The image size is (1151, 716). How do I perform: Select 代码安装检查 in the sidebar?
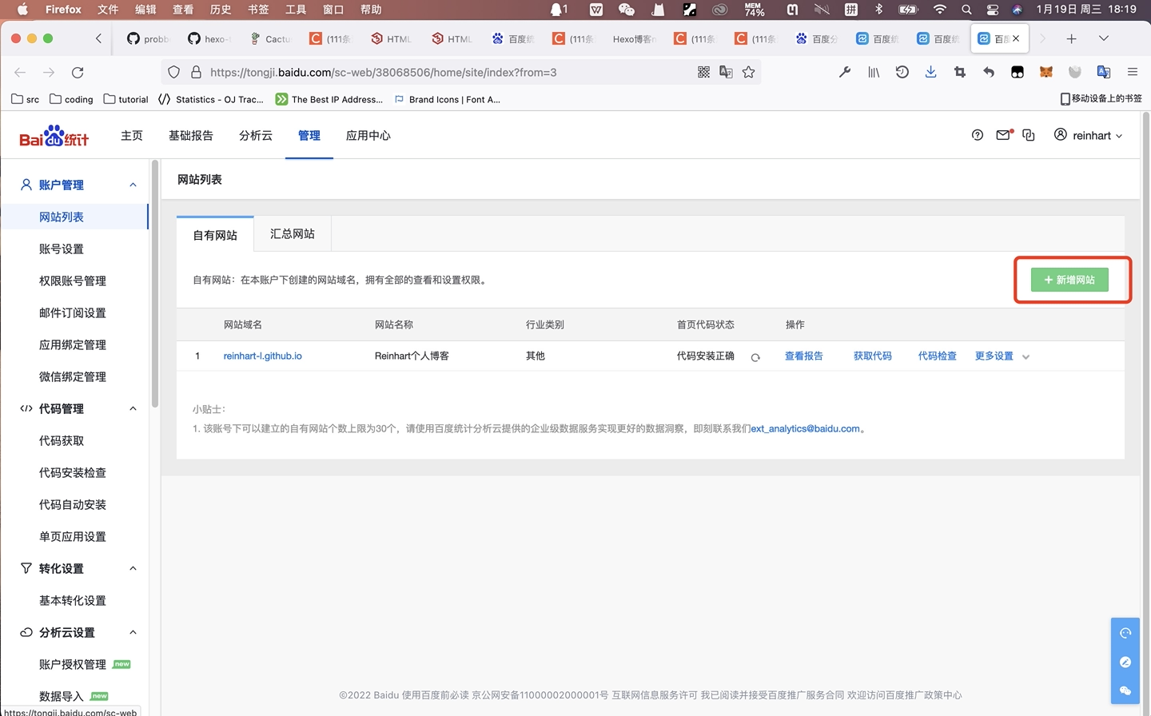(73, 472)
